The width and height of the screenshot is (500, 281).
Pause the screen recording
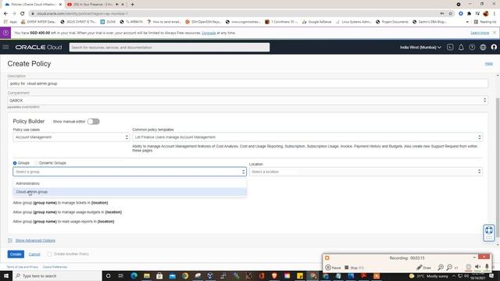[333, 268]
